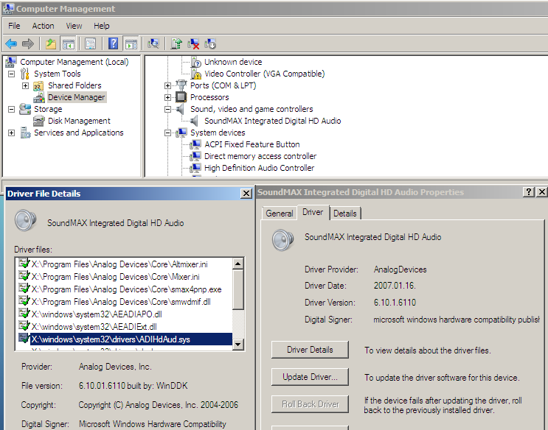Open Help via the question mark icon
548x430 pixels.
point(114,43)
